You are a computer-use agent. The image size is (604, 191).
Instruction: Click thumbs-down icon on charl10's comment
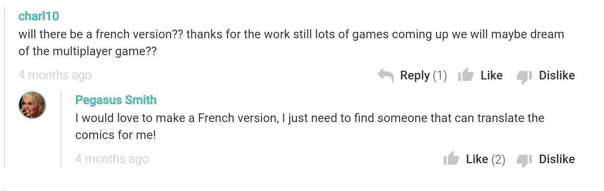(524, 77)
